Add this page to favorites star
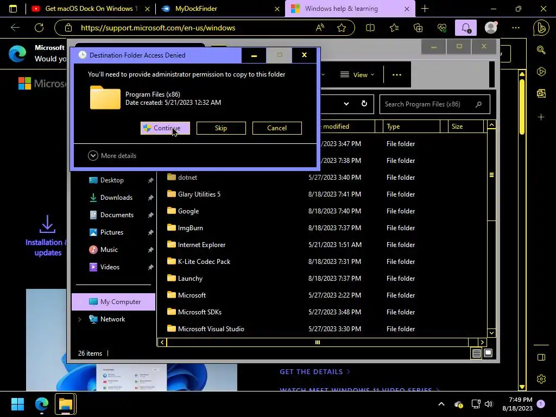 click(342, 28)
